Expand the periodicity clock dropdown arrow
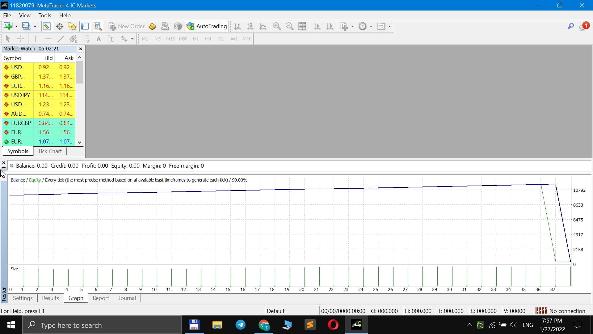 tap(371, 26)
